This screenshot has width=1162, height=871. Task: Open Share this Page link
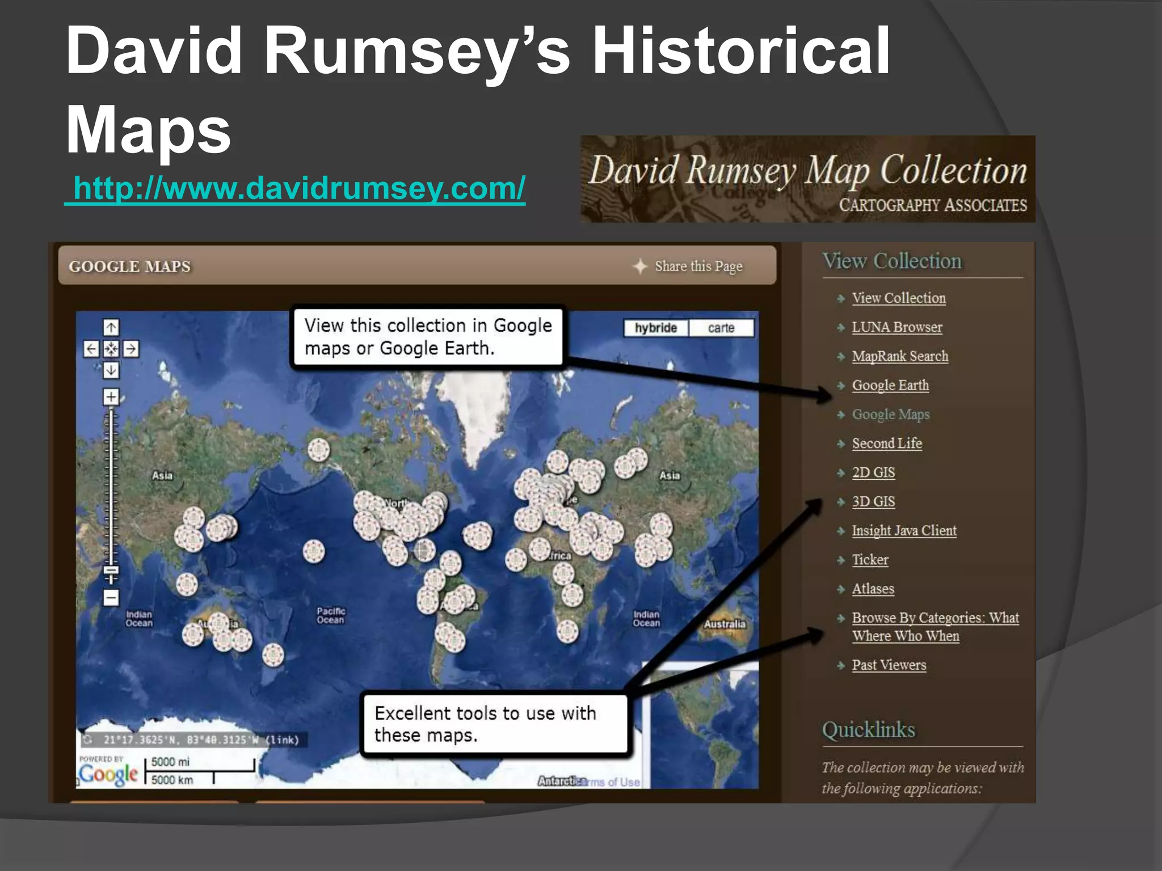pos(698,266)
